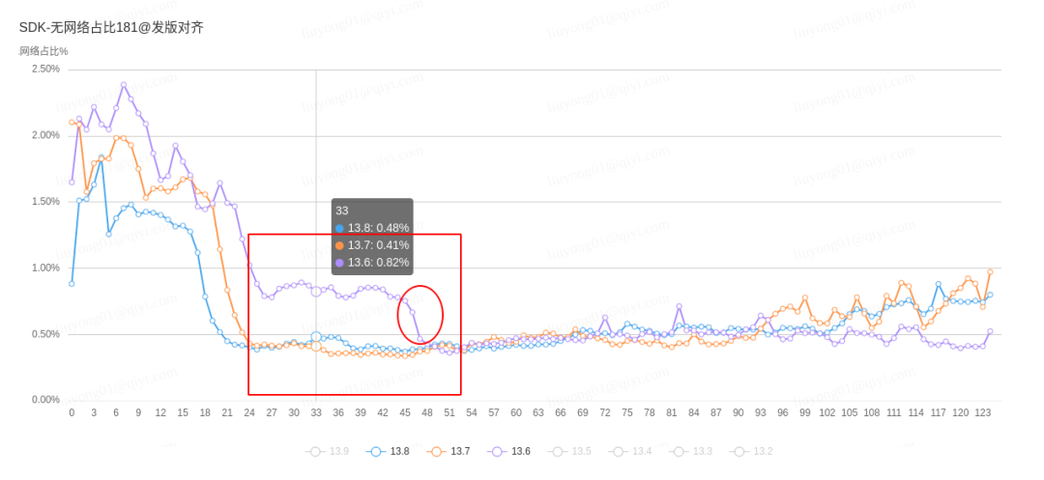
Task: Click the last 13.7 data point near 0.97%
Action: pyautogui.click(x=990, y=272)
